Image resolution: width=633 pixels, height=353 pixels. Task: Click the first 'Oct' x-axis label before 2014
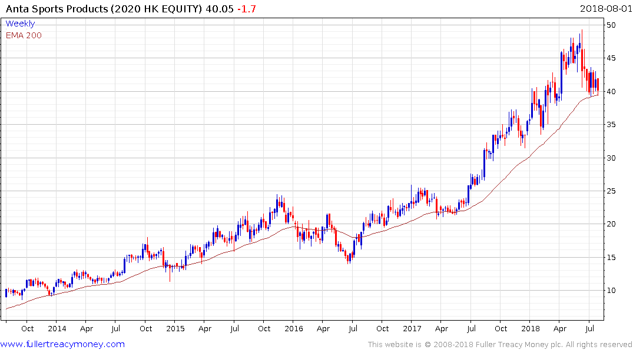pos(28,328)
